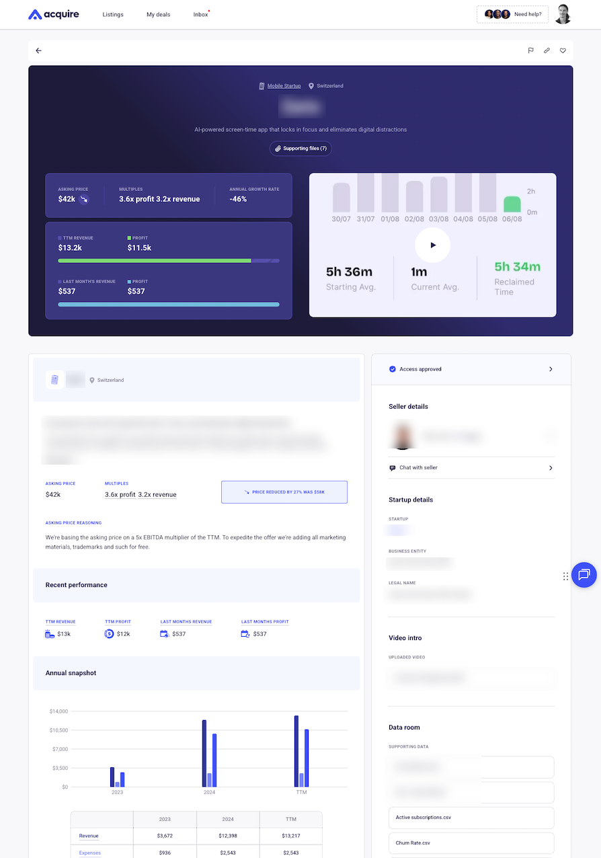Click the Acquire logo

(x=54, y=14)
